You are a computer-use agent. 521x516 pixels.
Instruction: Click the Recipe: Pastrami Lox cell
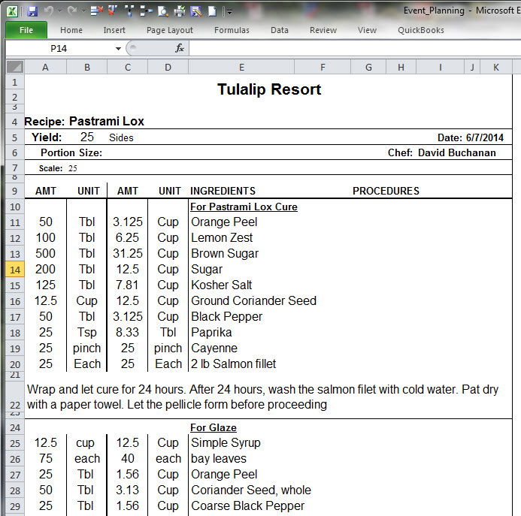[84, 121]
